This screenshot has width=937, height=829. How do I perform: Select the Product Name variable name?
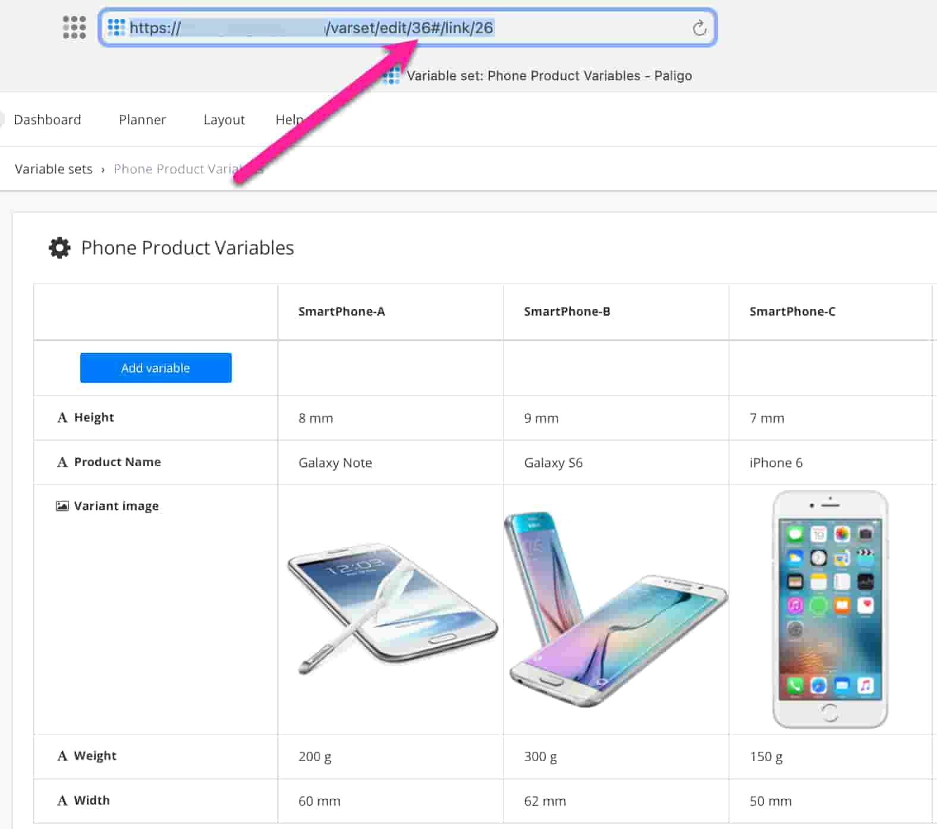pos(118,462)
